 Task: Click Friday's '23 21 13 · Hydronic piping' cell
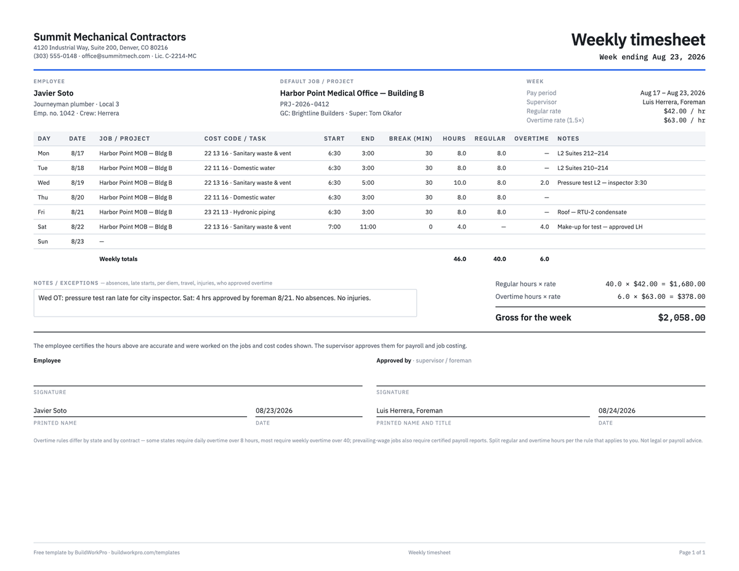(x=240, y=213)
